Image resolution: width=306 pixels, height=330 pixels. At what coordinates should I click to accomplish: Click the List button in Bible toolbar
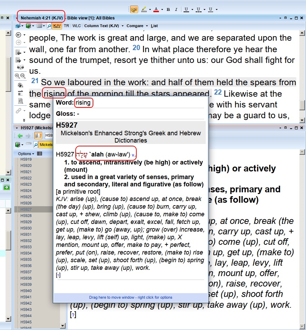pyautogui.click(x=154, y=26)
